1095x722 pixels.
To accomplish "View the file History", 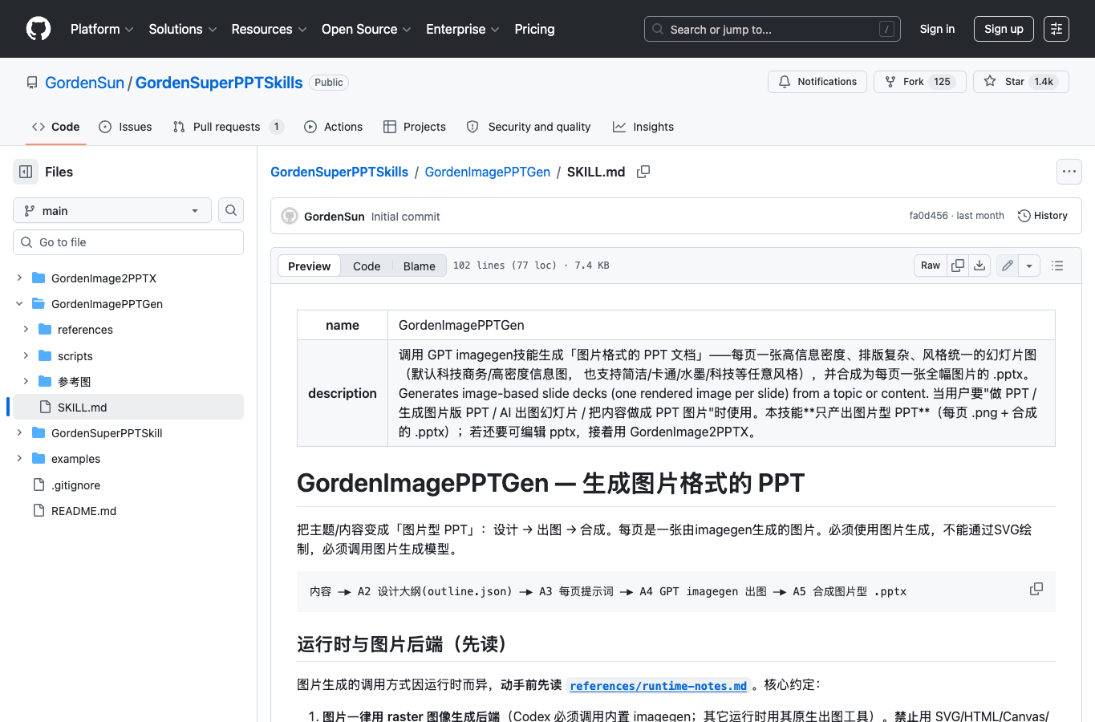I will (x=1043, y=216).
